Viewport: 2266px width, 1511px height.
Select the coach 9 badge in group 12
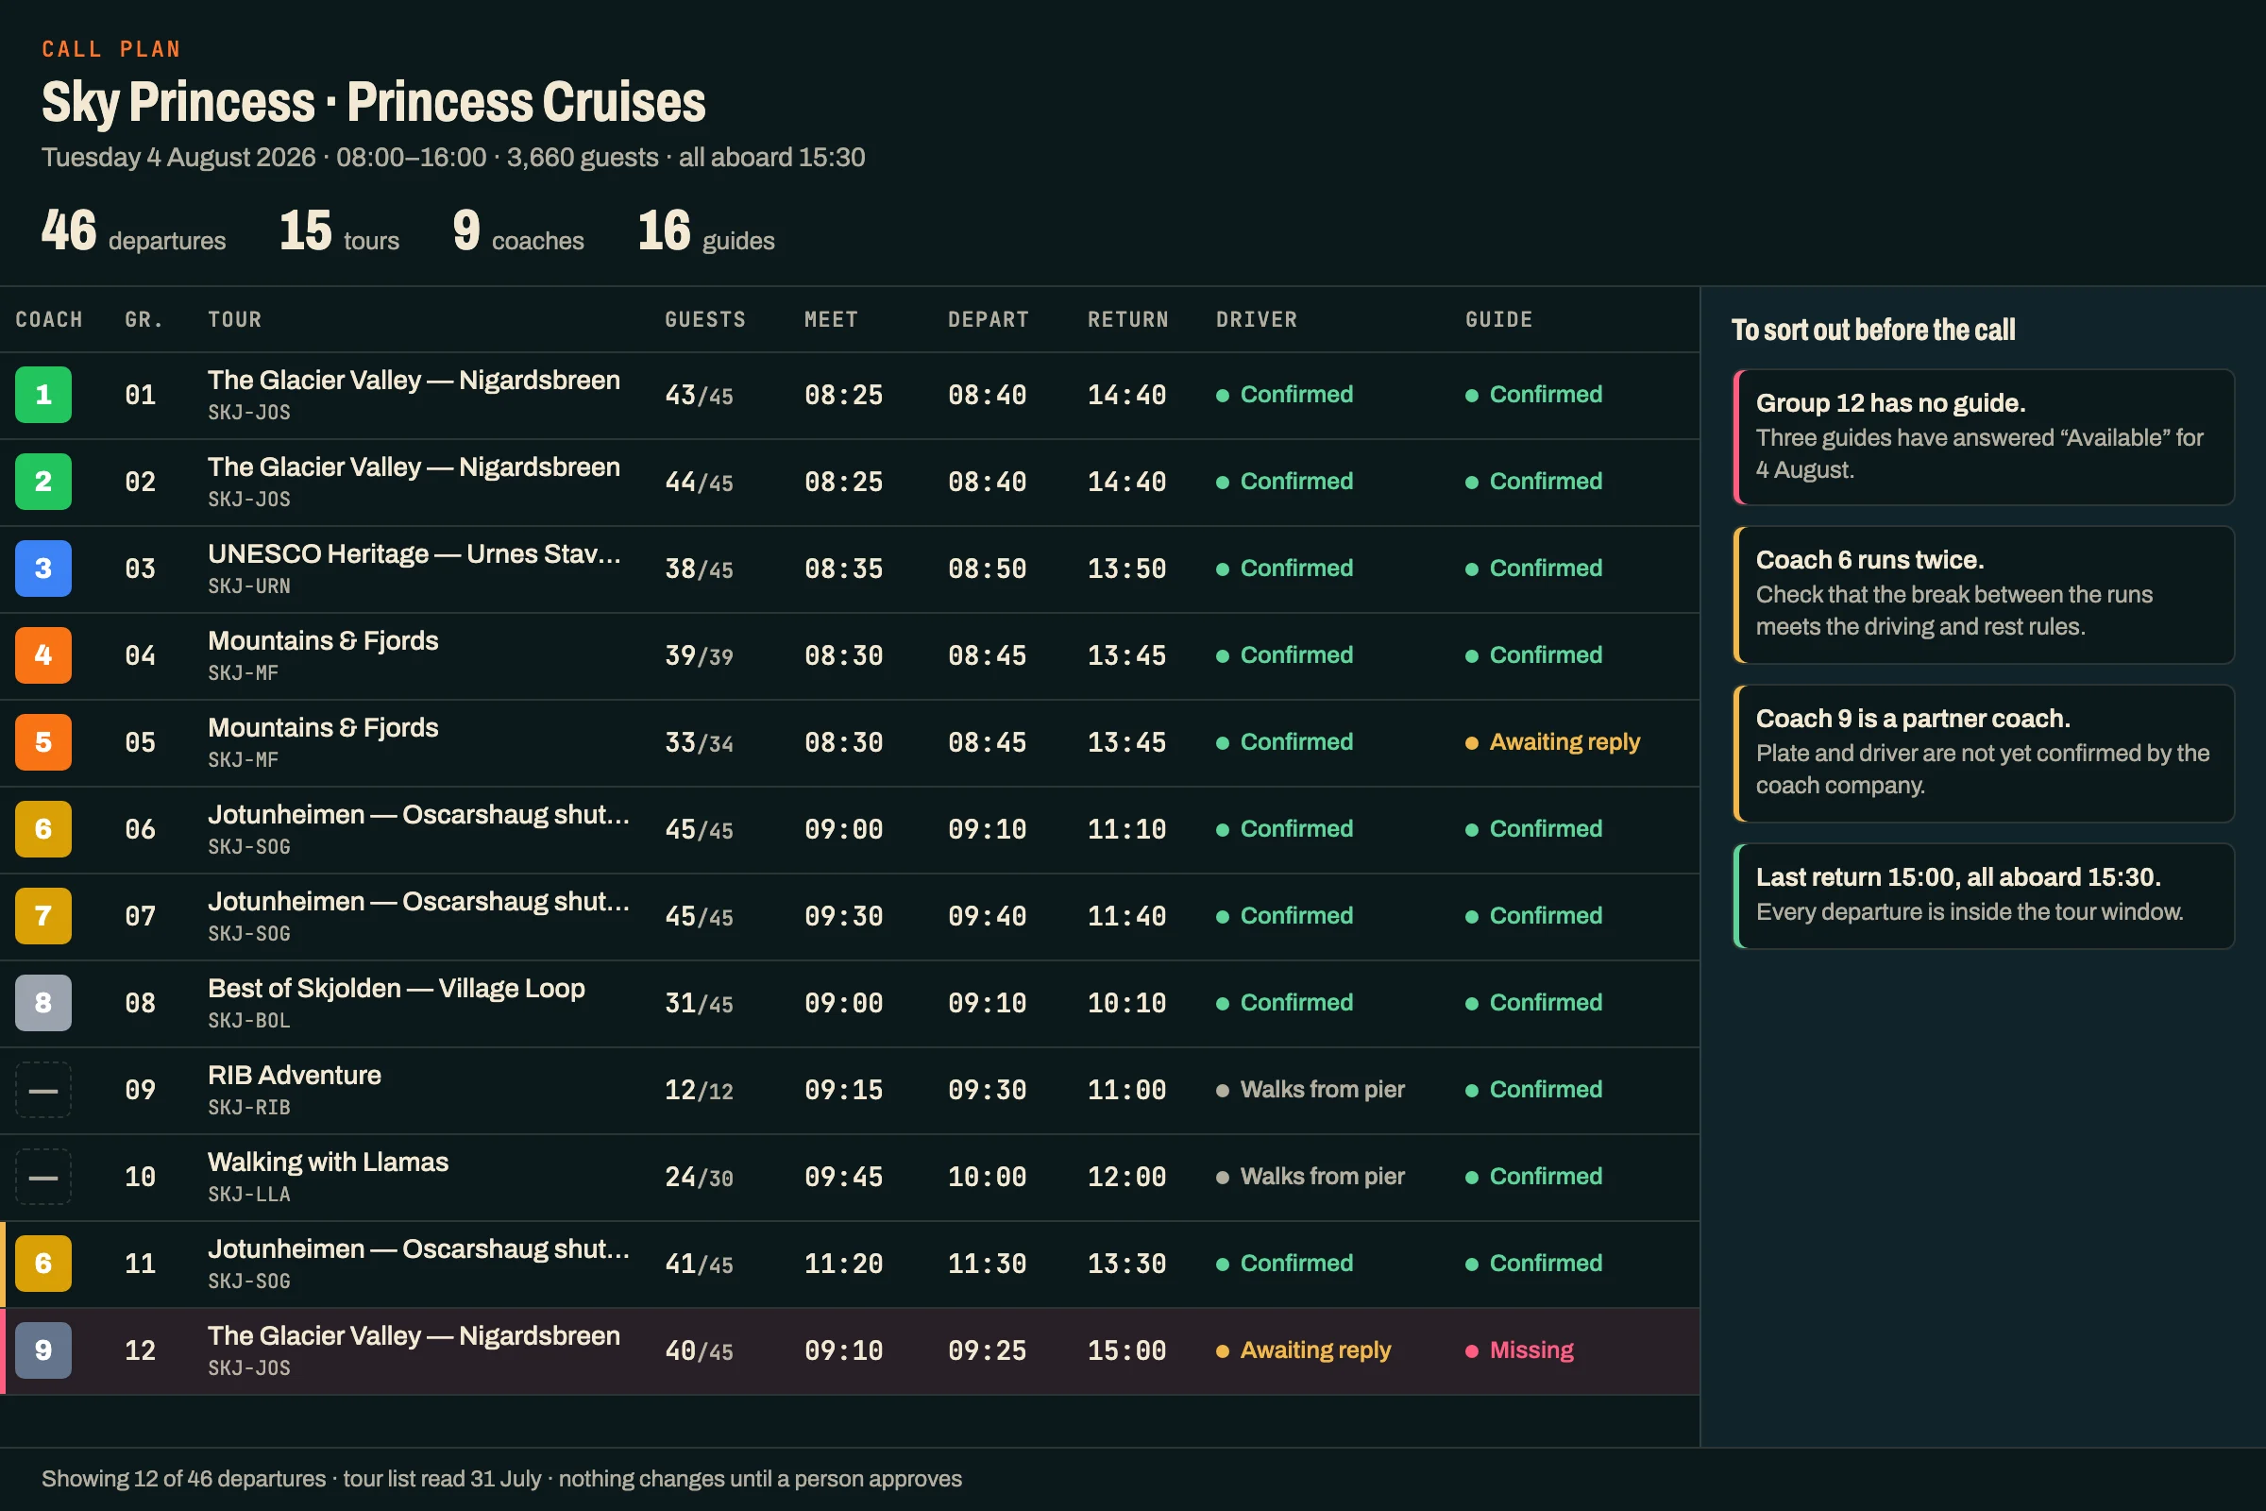(x=43, y=1350)
